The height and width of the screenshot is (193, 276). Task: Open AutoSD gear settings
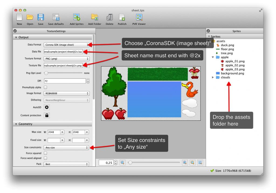pos(47,107)
